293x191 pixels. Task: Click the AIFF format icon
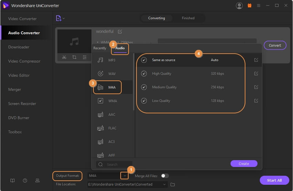tap(100, 155)
